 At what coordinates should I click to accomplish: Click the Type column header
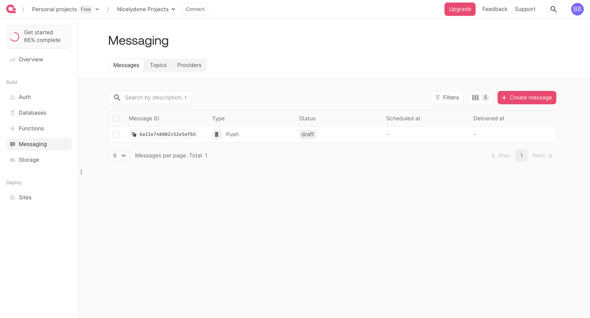[x=218, y=119]
